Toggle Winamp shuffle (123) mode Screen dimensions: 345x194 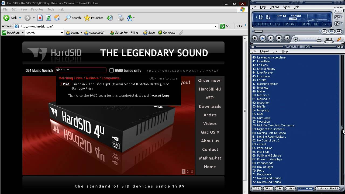337,24
